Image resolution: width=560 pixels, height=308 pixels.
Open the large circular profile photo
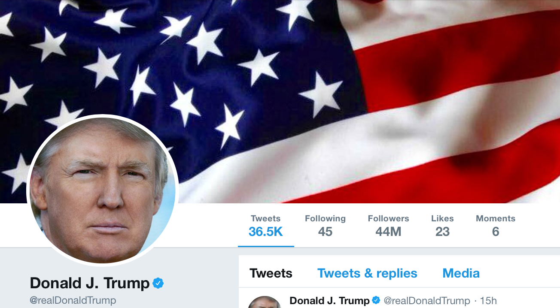[103, 190]
